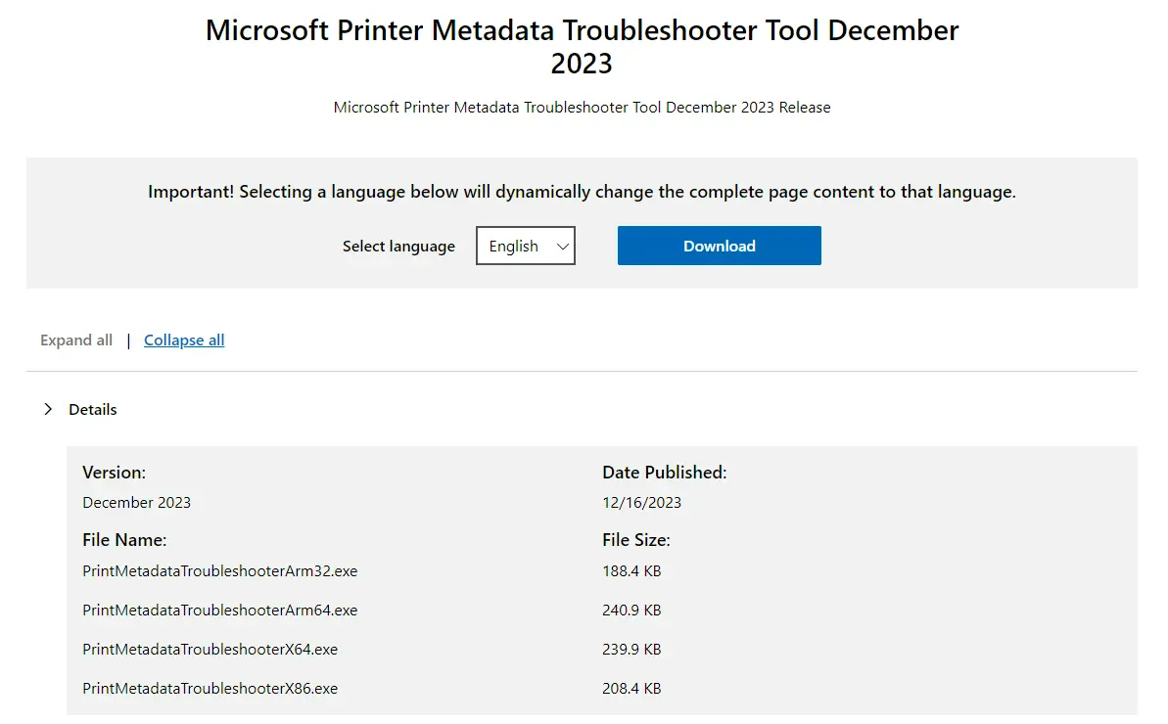
Task: Click the Select language label
Action: point(398,247)
